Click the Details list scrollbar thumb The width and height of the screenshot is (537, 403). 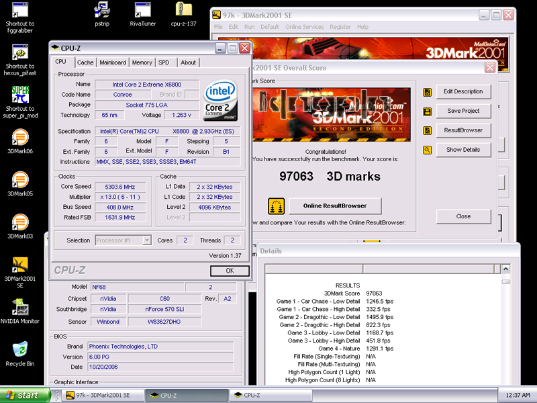click(506, 282)
